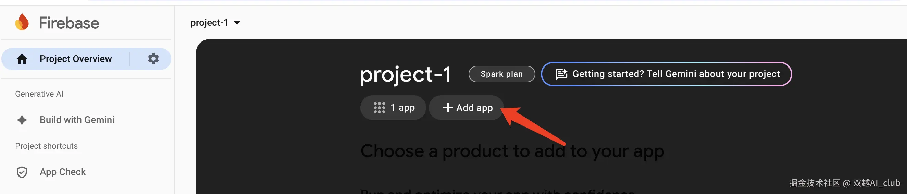Click the apps grid icon beside 1 app
The image size is (907, 194).
[x=379, y=108]
